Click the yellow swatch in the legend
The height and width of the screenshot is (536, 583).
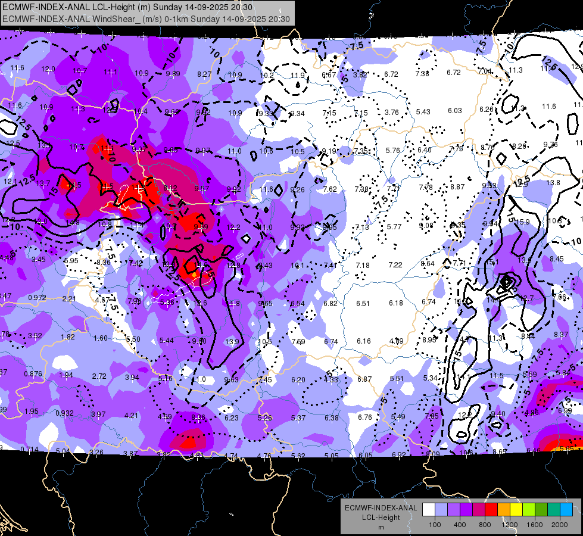(516, 510)
